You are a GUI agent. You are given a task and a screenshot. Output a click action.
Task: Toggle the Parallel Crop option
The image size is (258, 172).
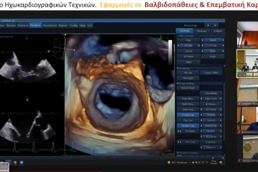coord(188,126)
